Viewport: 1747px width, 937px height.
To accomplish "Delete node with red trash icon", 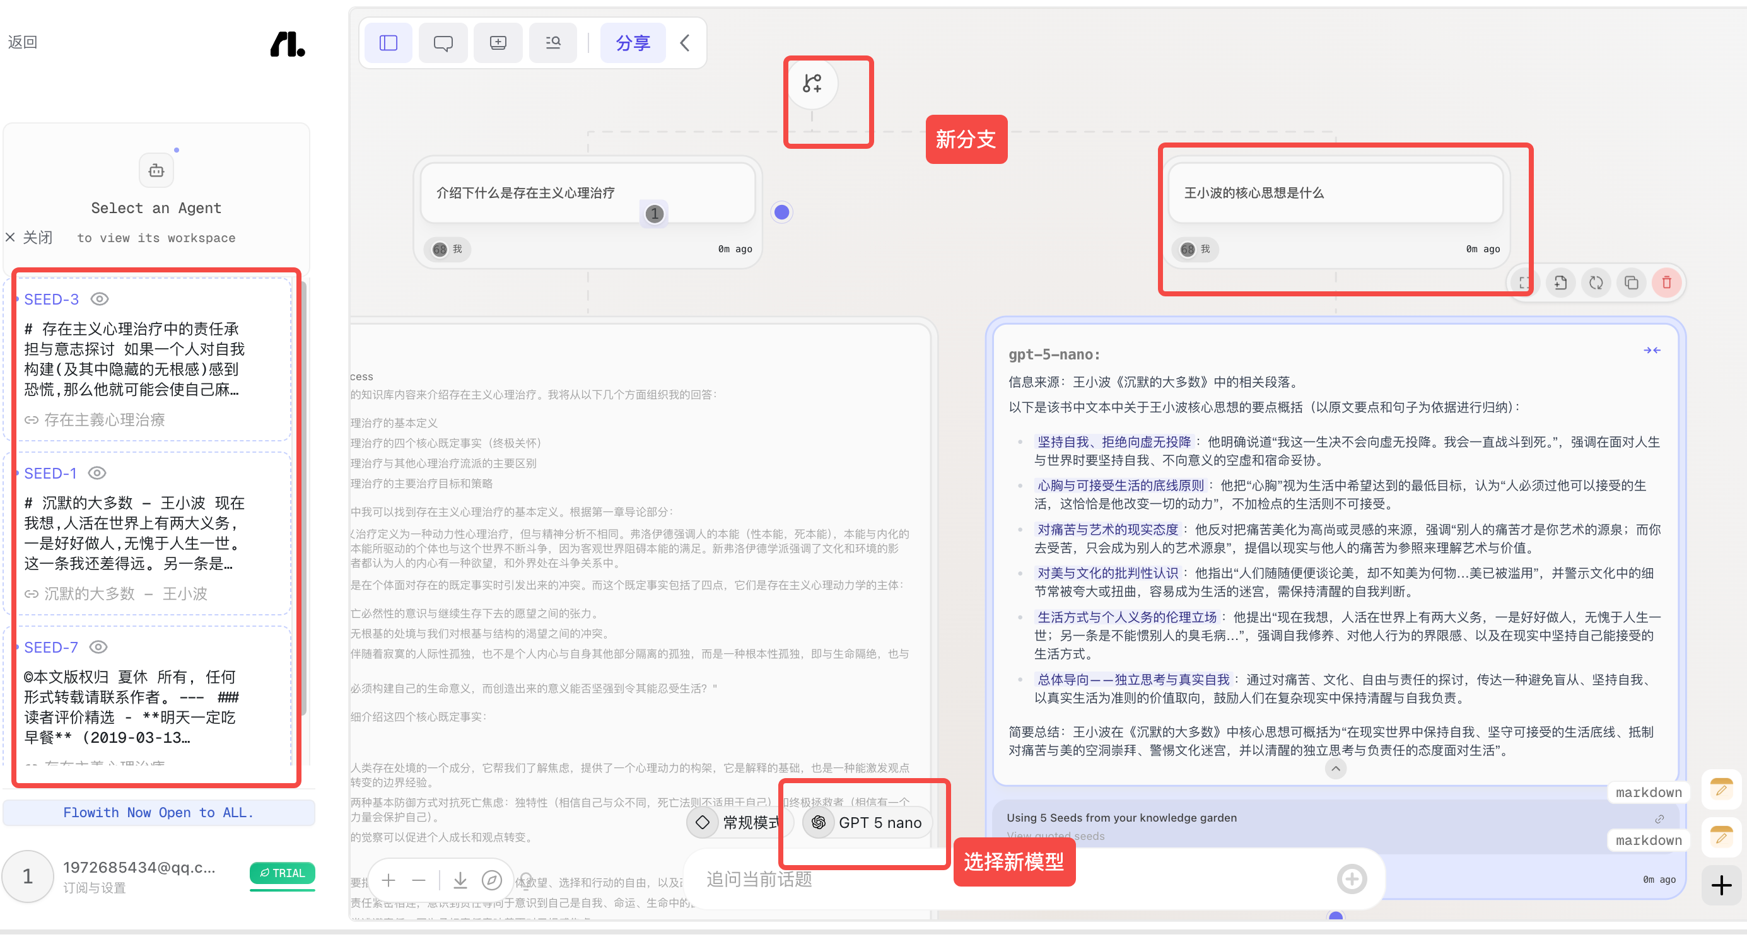I will tap(1666, 282).
